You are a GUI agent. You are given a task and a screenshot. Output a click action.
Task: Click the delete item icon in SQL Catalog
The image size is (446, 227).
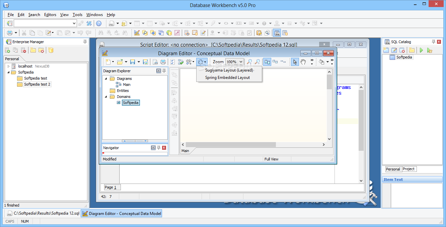click(402, 50)
